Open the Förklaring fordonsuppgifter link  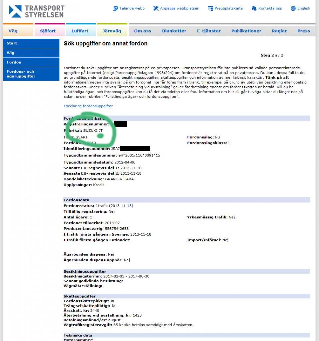[x=88, y=106]
